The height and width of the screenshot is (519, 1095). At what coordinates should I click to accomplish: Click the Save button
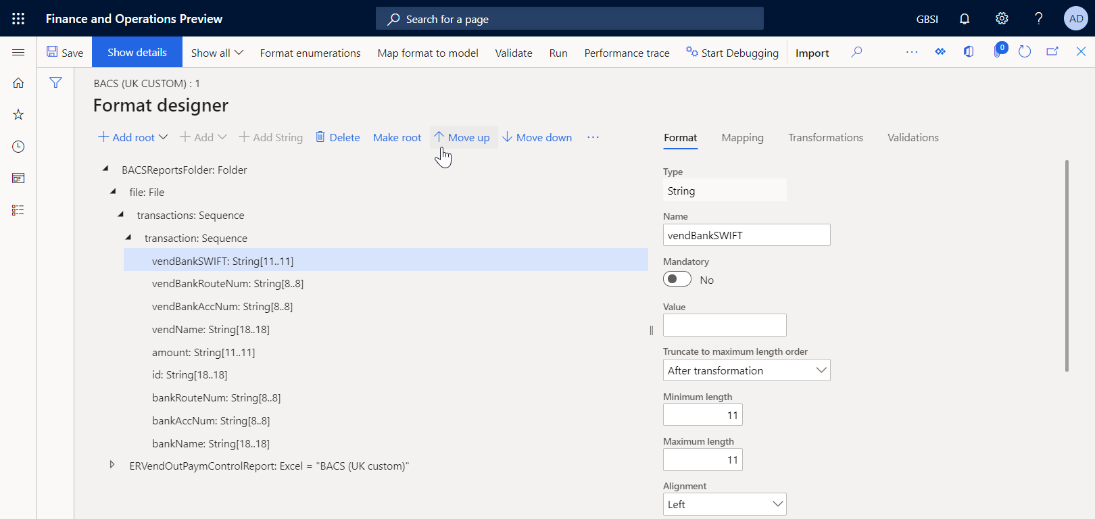65,52
